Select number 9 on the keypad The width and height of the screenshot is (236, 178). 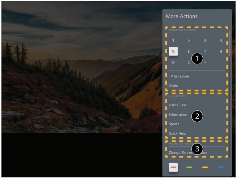[173, 62]
